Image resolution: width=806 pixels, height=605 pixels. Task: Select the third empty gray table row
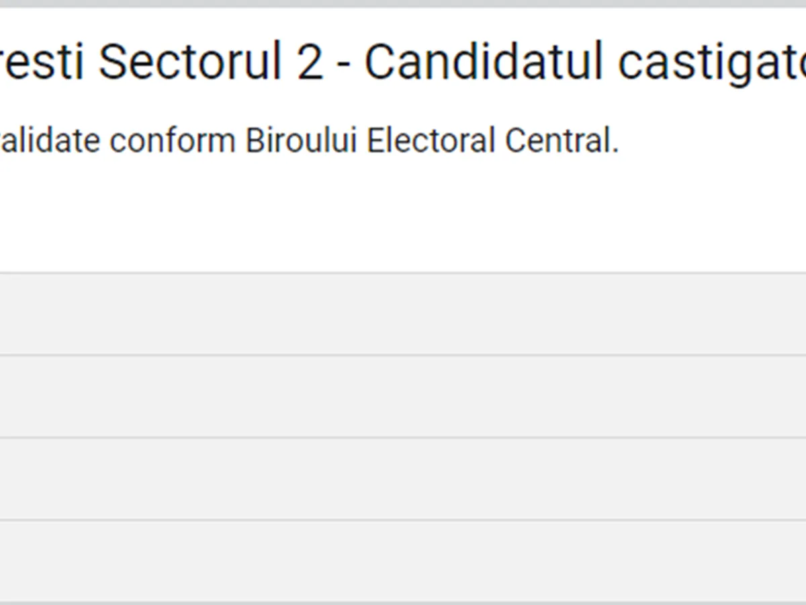(x=403, y=479)
